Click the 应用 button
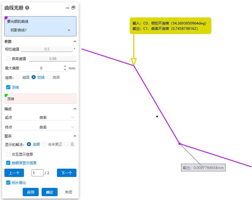Screen dimensions: 252x200 31,192
